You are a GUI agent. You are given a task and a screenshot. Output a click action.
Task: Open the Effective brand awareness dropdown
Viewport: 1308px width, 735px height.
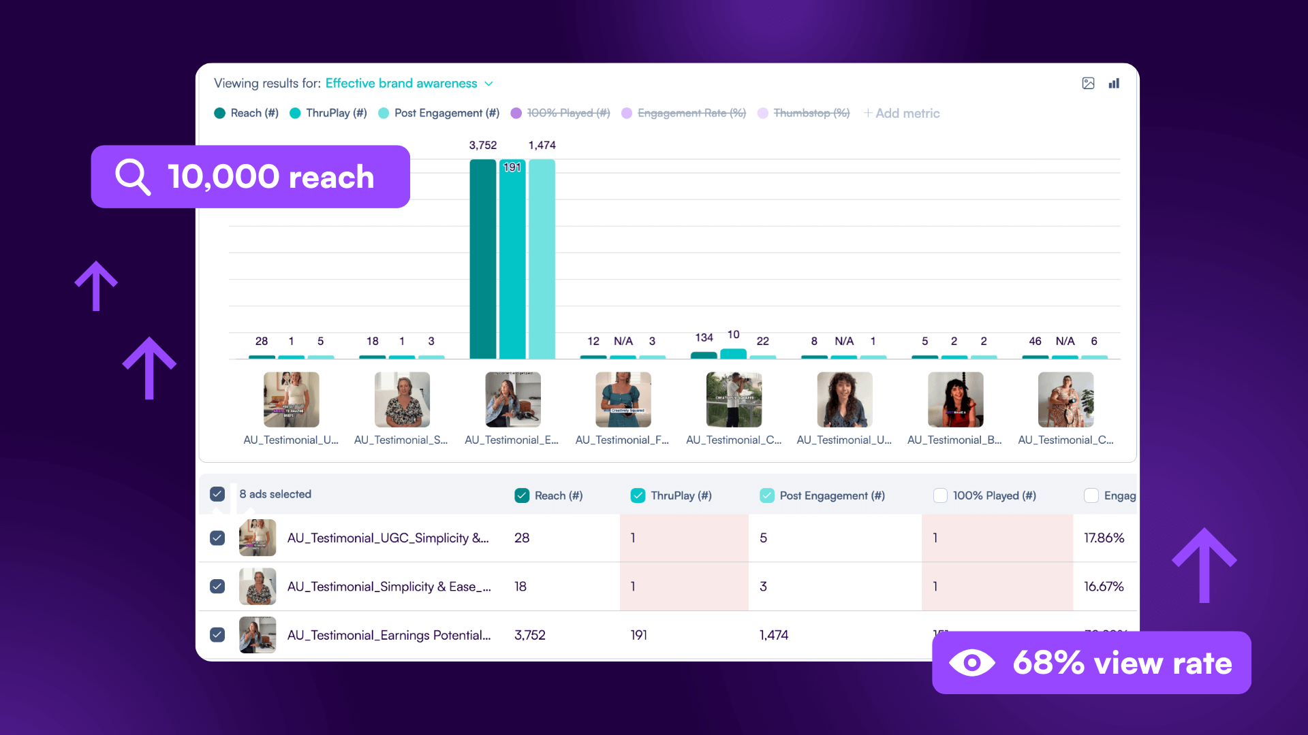[x=401, y=84]
